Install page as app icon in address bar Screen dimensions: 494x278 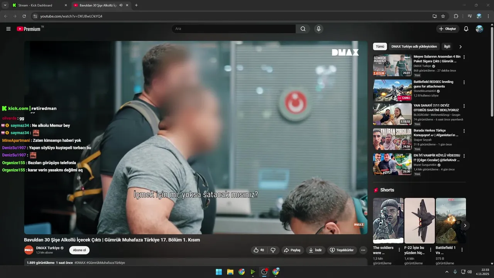click(x=435, y=16)
